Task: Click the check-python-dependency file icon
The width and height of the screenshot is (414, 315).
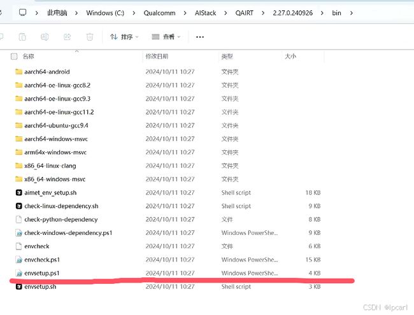Action: (x=18, y=220)
